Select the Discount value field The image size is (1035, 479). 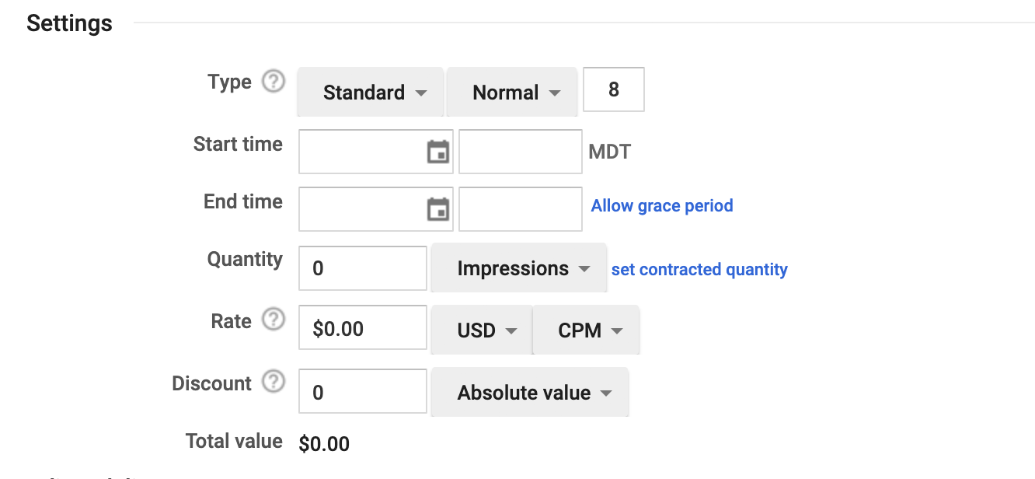(x=362, y=391)
